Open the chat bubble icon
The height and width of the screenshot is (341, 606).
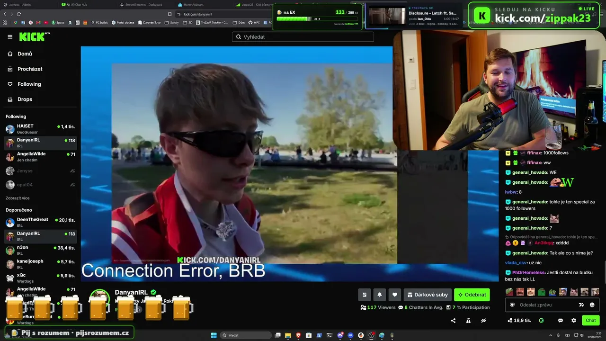point(561,321)
